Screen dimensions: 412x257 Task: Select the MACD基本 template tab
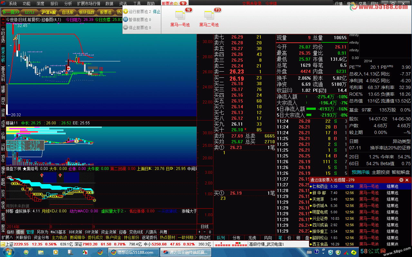point(58,232)
